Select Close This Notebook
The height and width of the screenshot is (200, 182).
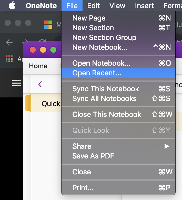pyautogui.click(x=118, y=114)
